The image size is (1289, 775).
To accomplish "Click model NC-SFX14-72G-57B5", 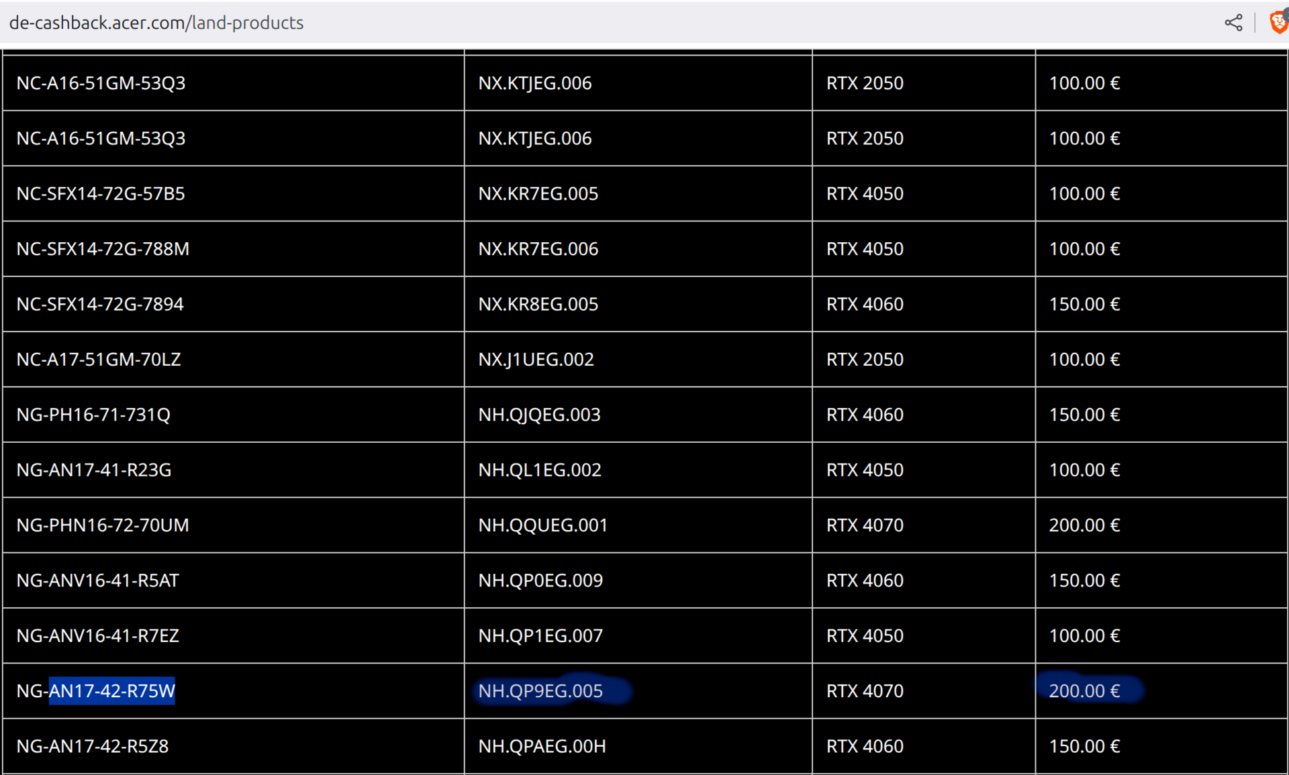I will (x=101, y=194).
